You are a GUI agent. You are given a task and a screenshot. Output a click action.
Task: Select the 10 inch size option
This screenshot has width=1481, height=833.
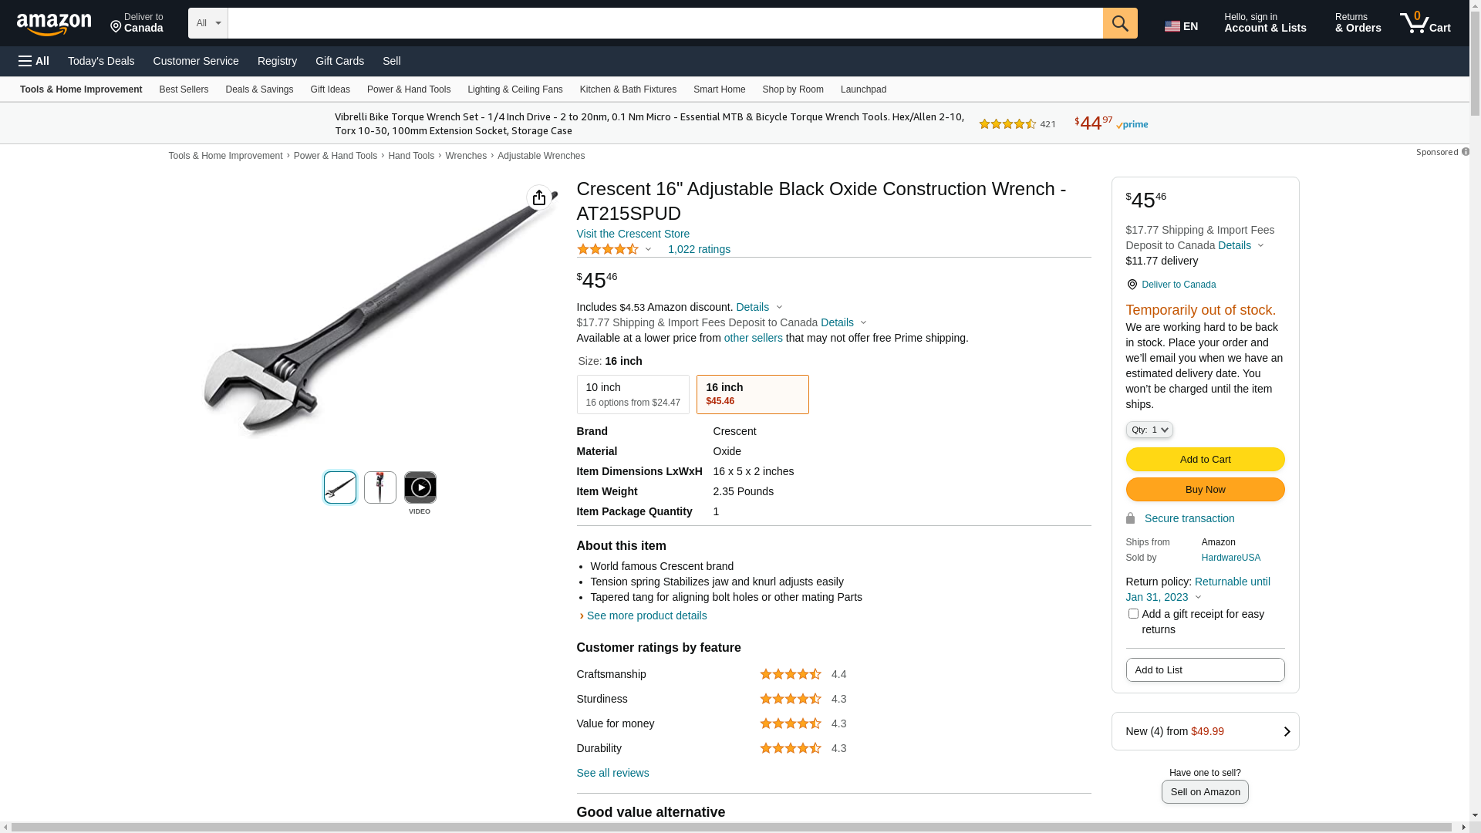[633, 394]
